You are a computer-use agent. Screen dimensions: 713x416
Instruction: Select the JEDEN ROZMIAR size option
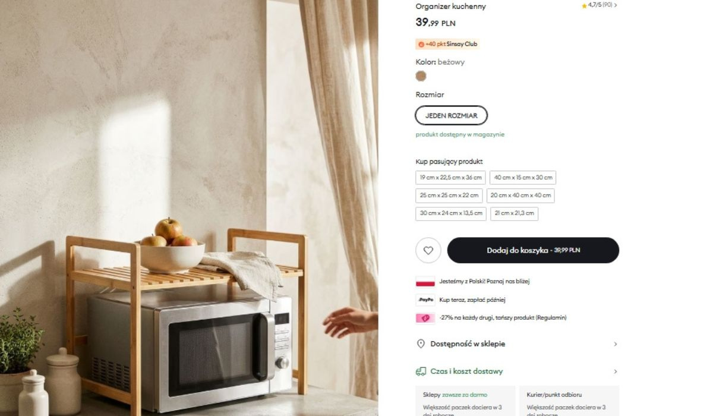(x=451, y=115)
